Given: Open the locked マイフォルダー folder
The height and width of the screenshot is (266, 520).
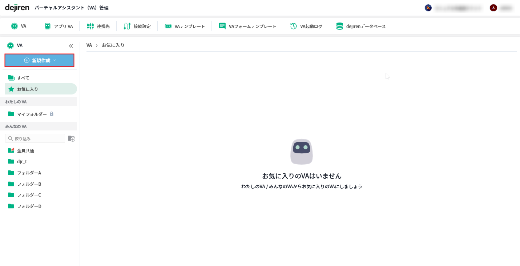Looking at the screenshot, I should [32, 114].
